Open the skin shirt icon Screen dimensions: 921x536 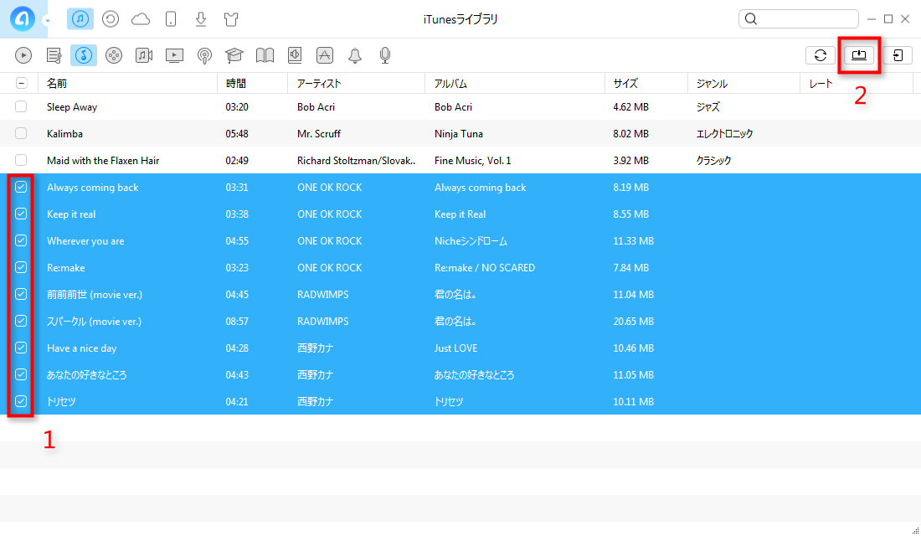[x=231, y=19]
